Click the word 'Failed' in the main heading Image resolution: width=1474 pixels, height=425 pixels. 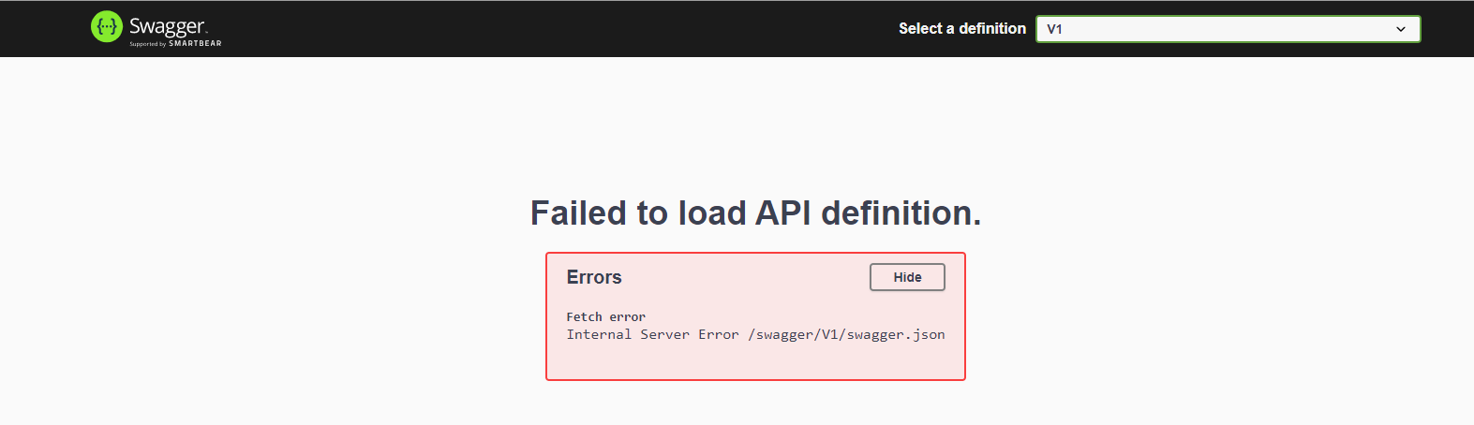pos(579,213)
